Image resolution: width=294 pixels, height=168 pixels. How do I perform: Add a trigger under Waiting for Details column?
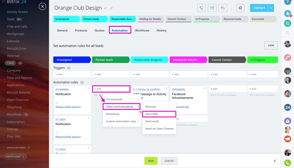click(188, 74)
